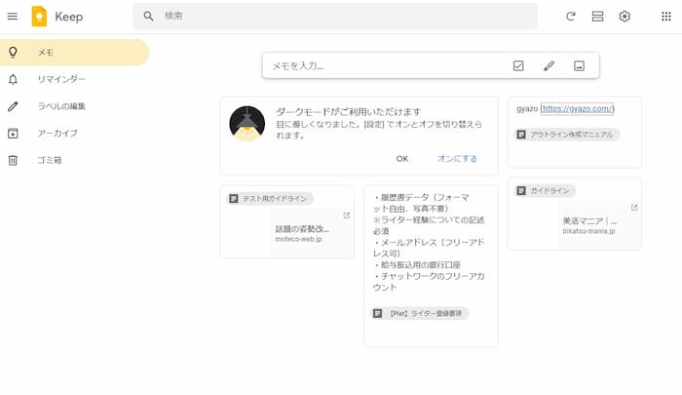Click the Google Keep logo icon

pyautogui.click(x=39, y=17)
